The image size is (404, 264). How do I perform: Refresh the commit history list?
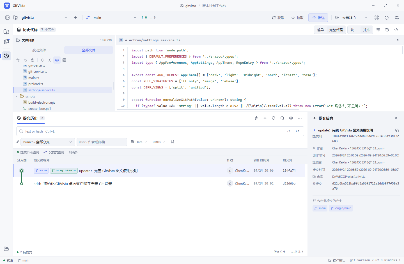coord(274,118)
